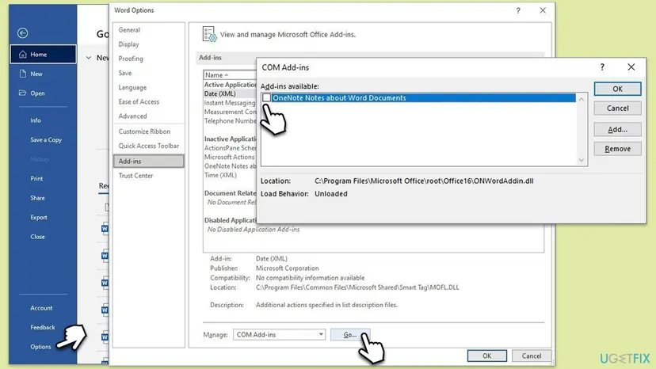
Task: Click the Go... button
Action: (x=350, y=335)
